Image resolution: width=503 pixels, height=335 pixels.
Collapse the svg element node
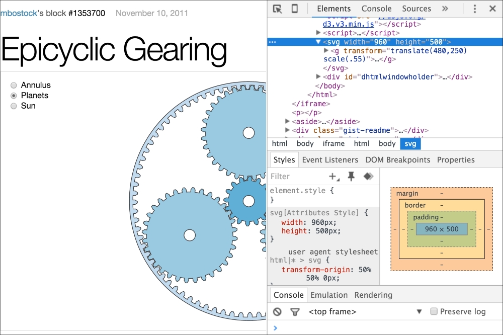click(318, 42)
